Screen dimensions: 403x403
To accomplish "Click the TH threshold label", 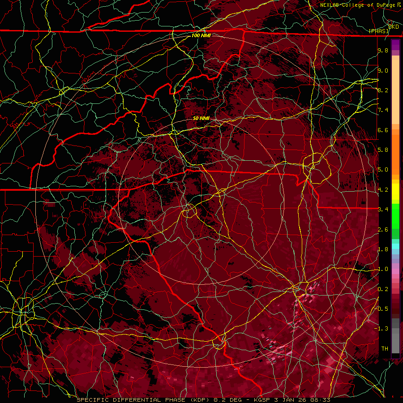I will point(385,349).
